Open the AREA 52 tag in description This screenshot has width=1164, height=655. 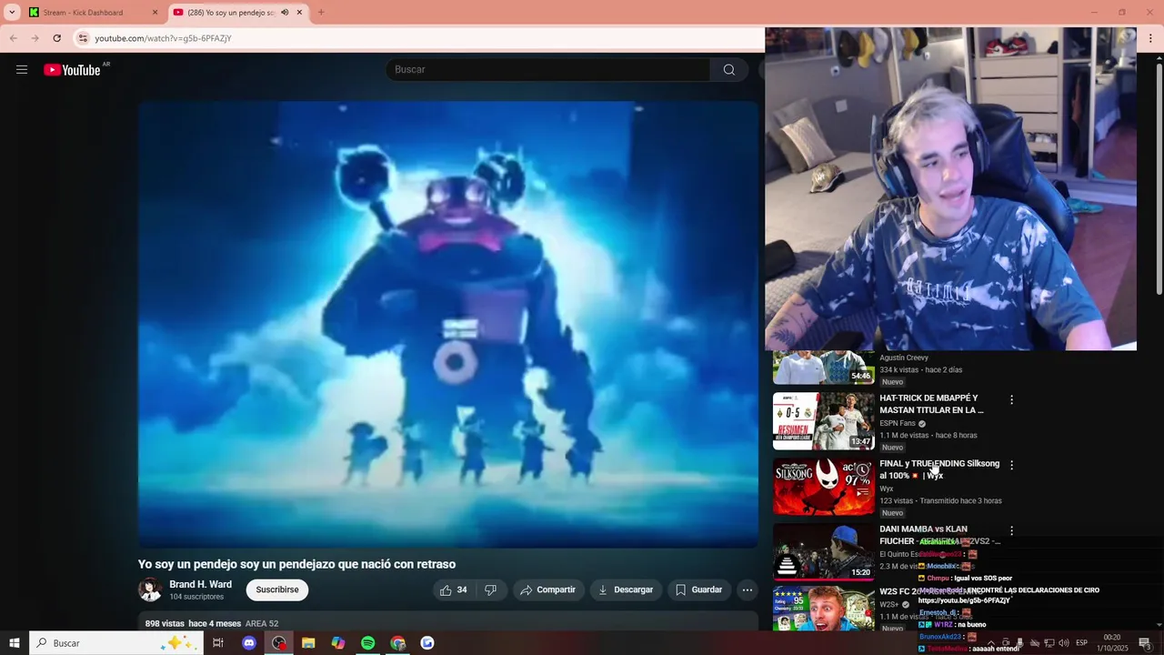(262, 624)
